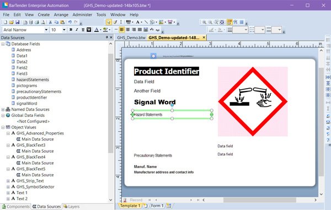Open the Administer menu

(82, 14)
